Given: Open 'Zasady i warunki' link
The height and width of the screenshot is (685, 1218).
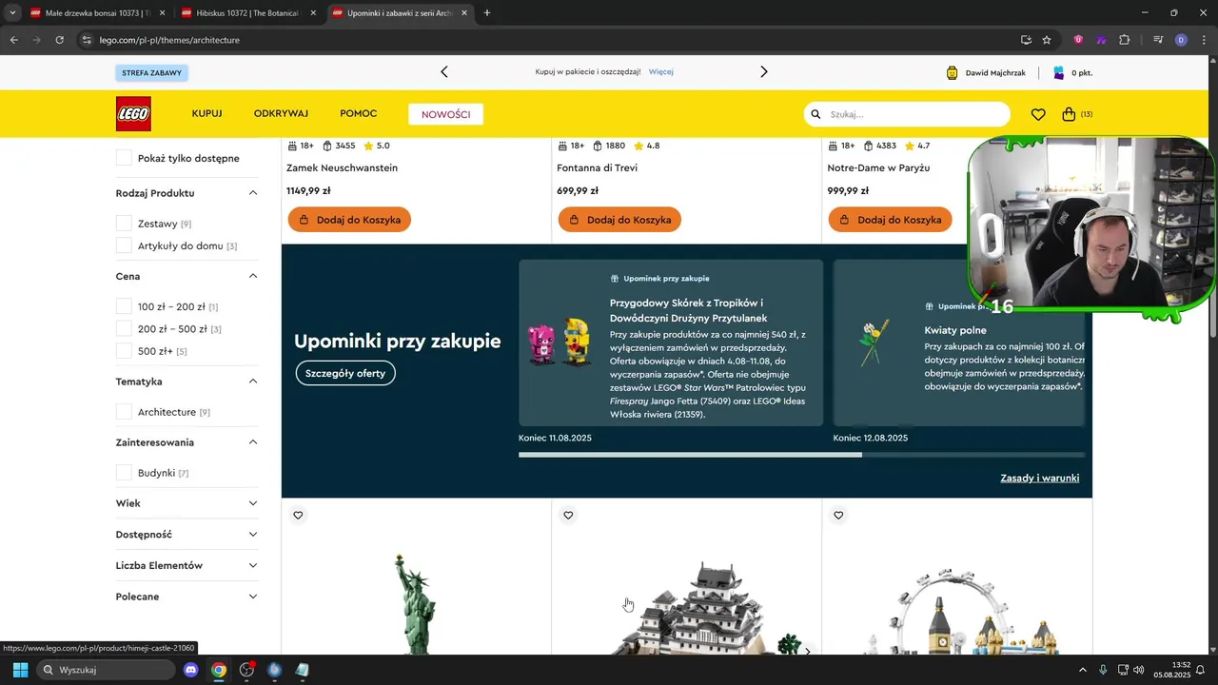Looking at the screenshot, I should [x=1039, y=478].
